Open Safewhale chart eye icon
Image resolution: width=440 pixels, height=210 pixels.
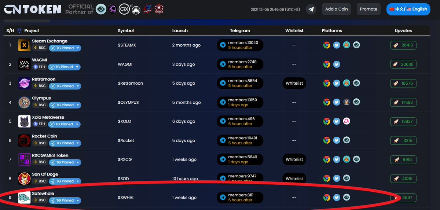click(x=346, y=197)
